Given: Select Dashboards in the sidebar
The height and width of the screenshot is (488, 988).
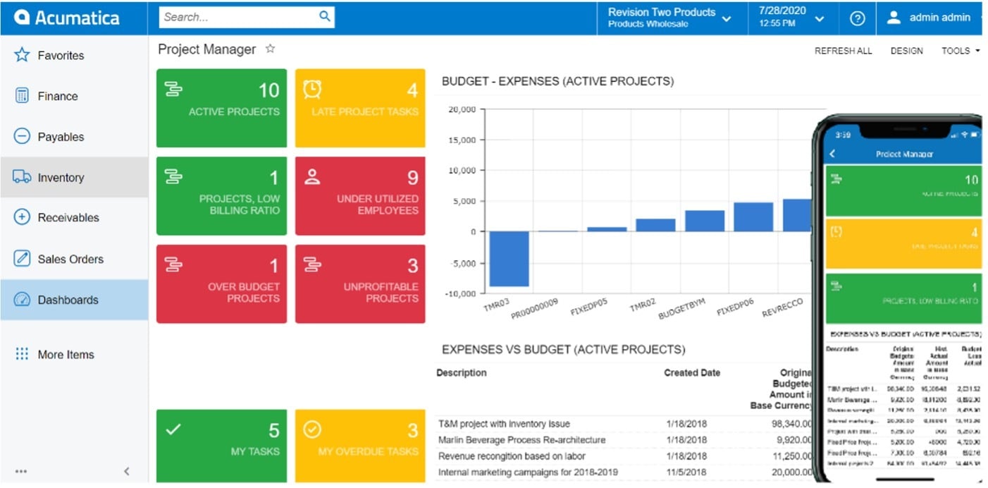Looking at the screenshot, I should coord(74,300).
